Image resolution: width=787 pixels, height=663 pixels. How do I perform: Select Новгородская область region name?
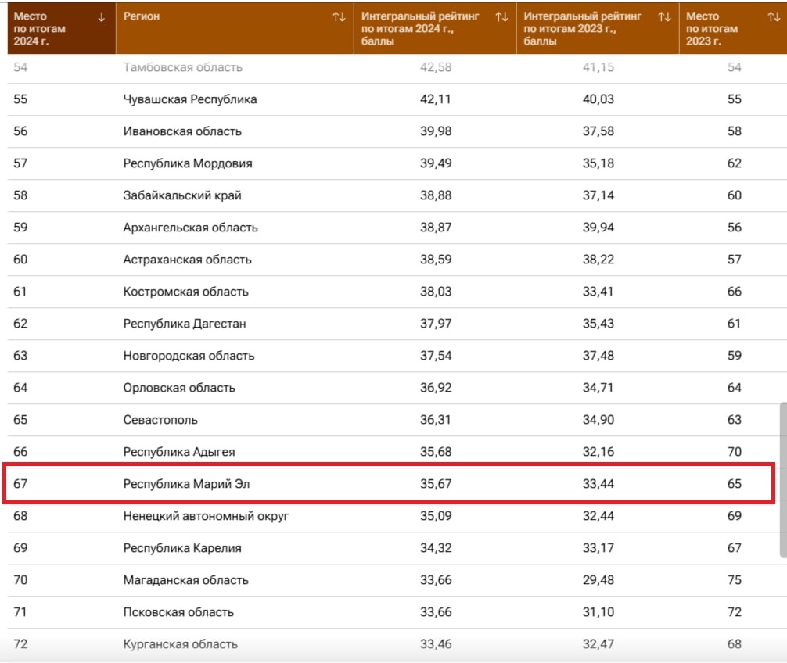(x=189, y=356)
